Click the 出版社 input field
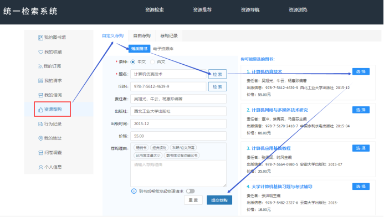The image size is (384, 217). pyautogui.click(x=178, y=111)
